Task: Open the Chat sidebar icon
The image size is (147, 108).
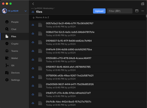Action: (x=7, y=29)
